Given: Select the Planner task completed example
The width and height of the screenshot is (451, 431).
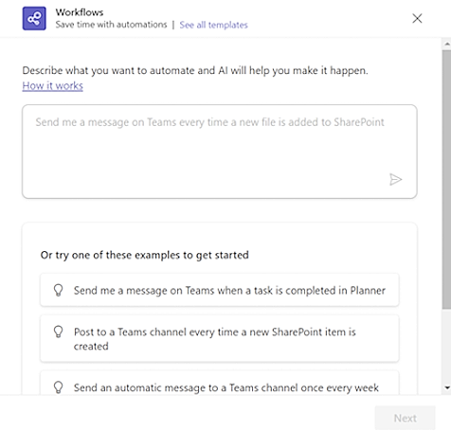Looking at the screenshot, I should pyautogui.click(x=220, y=290).
